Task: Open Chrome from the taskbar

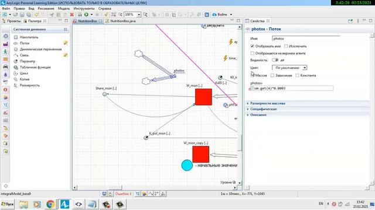Action: [50, 204]
